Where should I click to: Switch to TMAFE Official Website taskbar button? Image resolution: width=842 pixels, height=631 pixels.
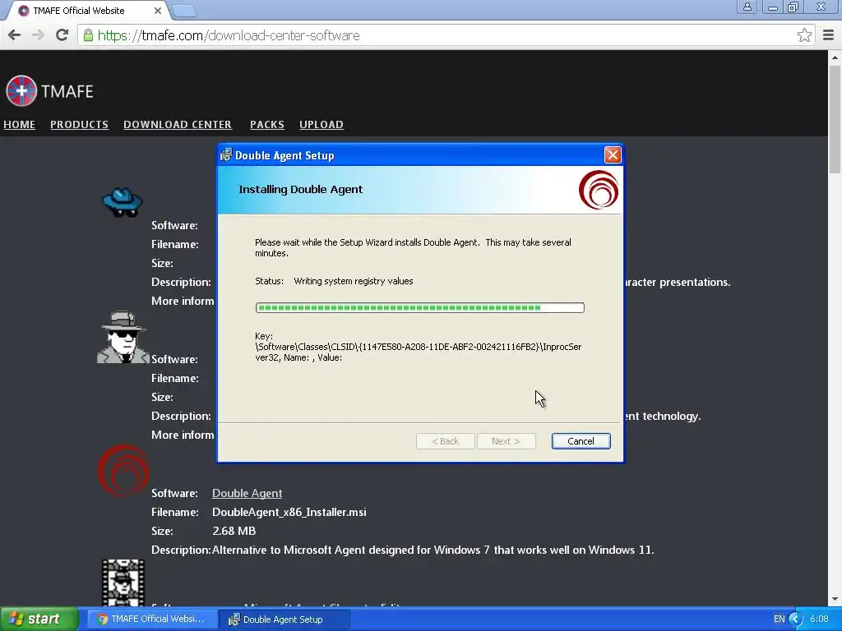pos(152,619)
